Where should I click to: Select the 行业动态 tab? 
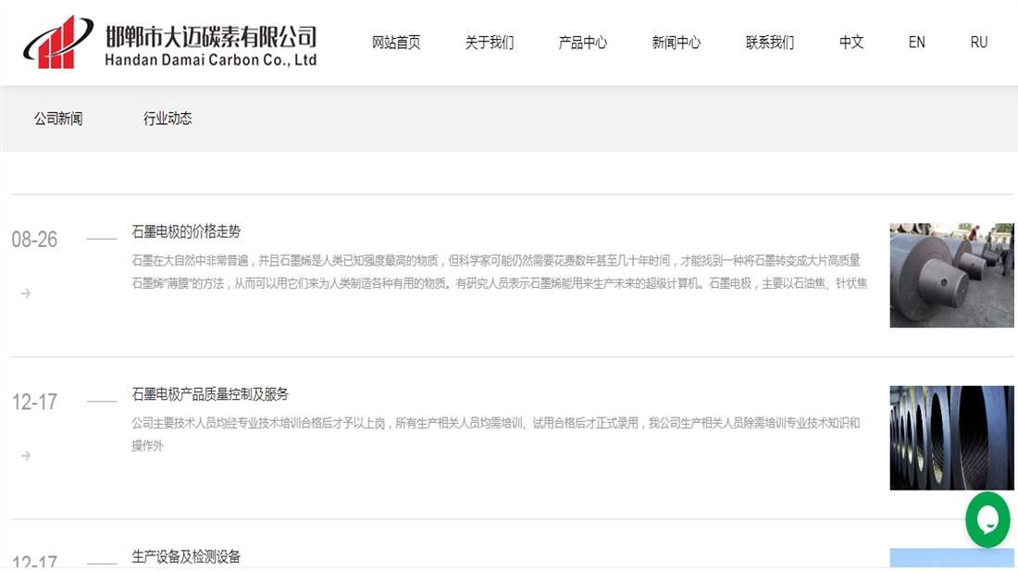(x=168, y=118)
